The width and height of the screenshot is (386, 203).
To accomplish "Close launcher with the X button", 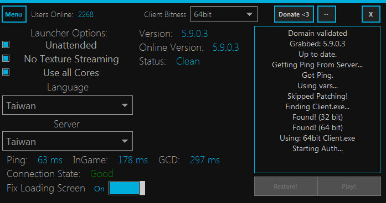I will pyautogui.click(x=370, y=14).
